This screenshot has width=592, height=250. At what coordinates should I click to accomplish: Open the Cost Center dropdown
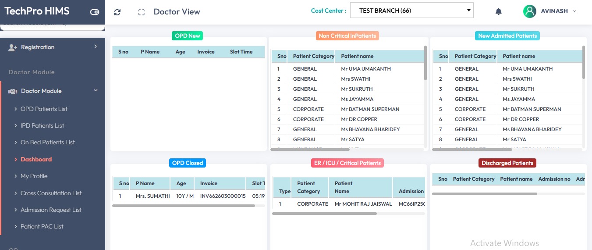click(411, 11)
